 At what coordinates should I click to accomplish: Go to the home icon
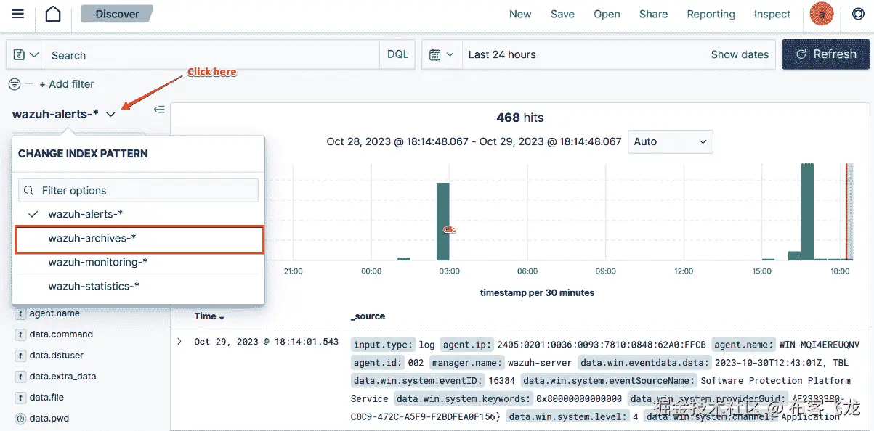click(x=52, y=14)
